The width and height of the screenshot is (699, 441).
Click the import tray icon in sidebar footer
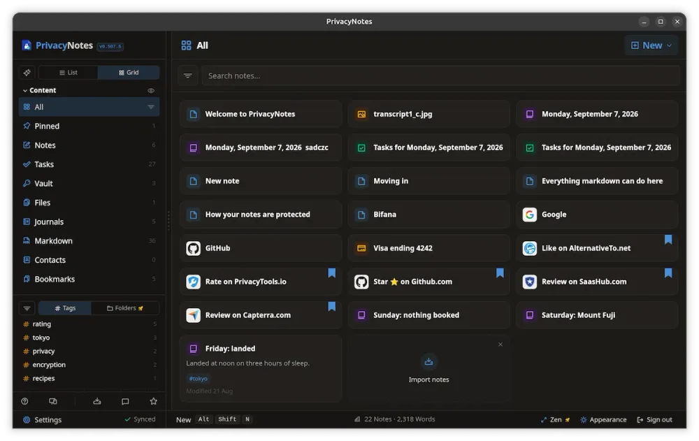point(96,401)
